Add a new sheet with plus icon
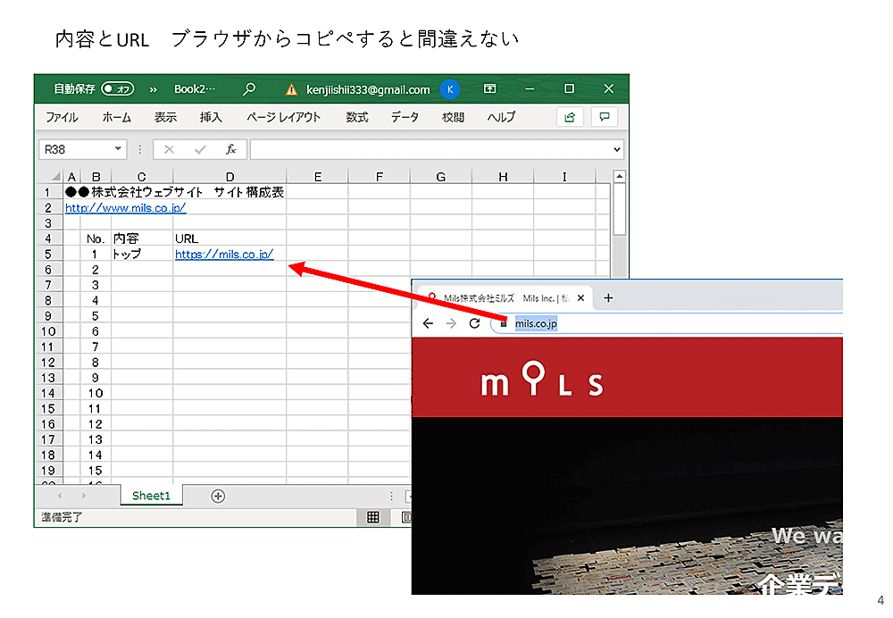Viewport: 893px width, 618px height. point(218,496)
